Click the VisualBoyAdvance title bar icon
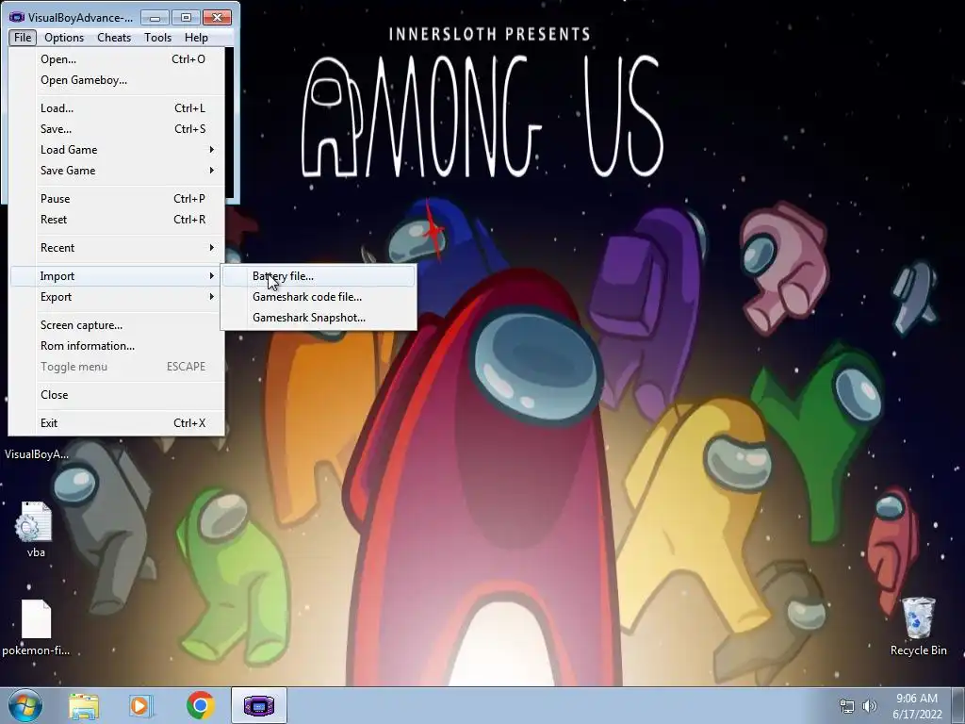Viewport: 965px width, 724px height. click(17, 17)
